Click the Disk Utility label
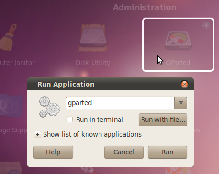The width and height of the screenshot is (219, 174). tap(93, 63)
